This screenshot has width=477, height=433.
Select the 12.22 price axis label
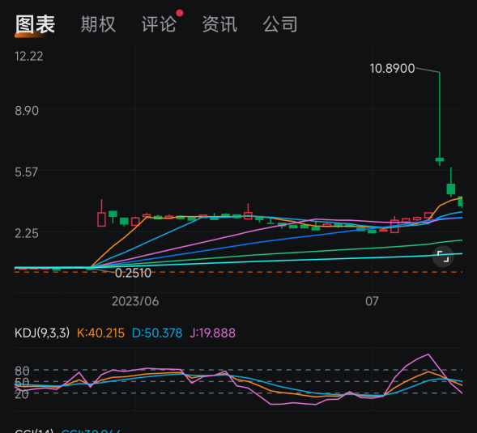[x=29, y=57]
